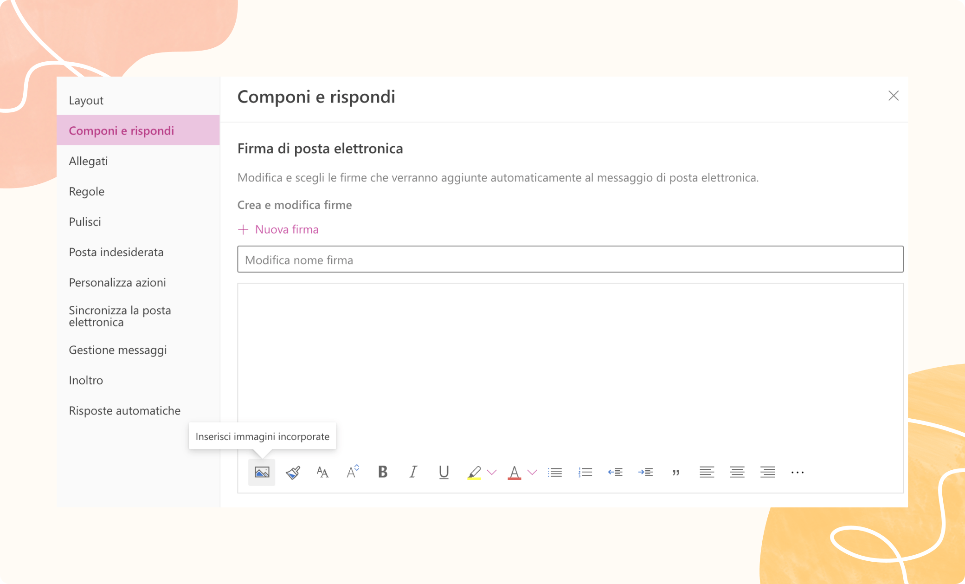The width and height of the screenshot is (965, 584).
Task: Increase the text indent
Action: 645,472
